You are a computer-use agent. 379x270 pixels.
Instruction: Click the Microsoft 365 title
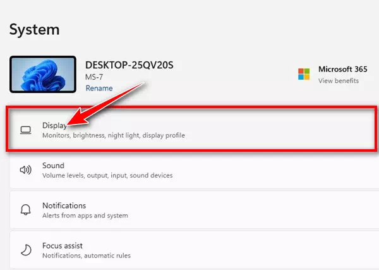tap(343, 69)
